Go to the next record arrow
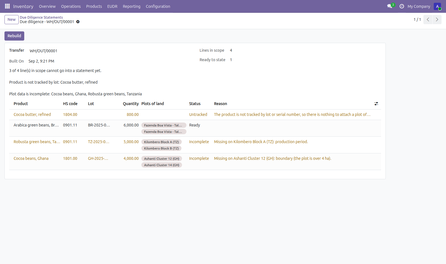The image size is (446, 264). 437,19
